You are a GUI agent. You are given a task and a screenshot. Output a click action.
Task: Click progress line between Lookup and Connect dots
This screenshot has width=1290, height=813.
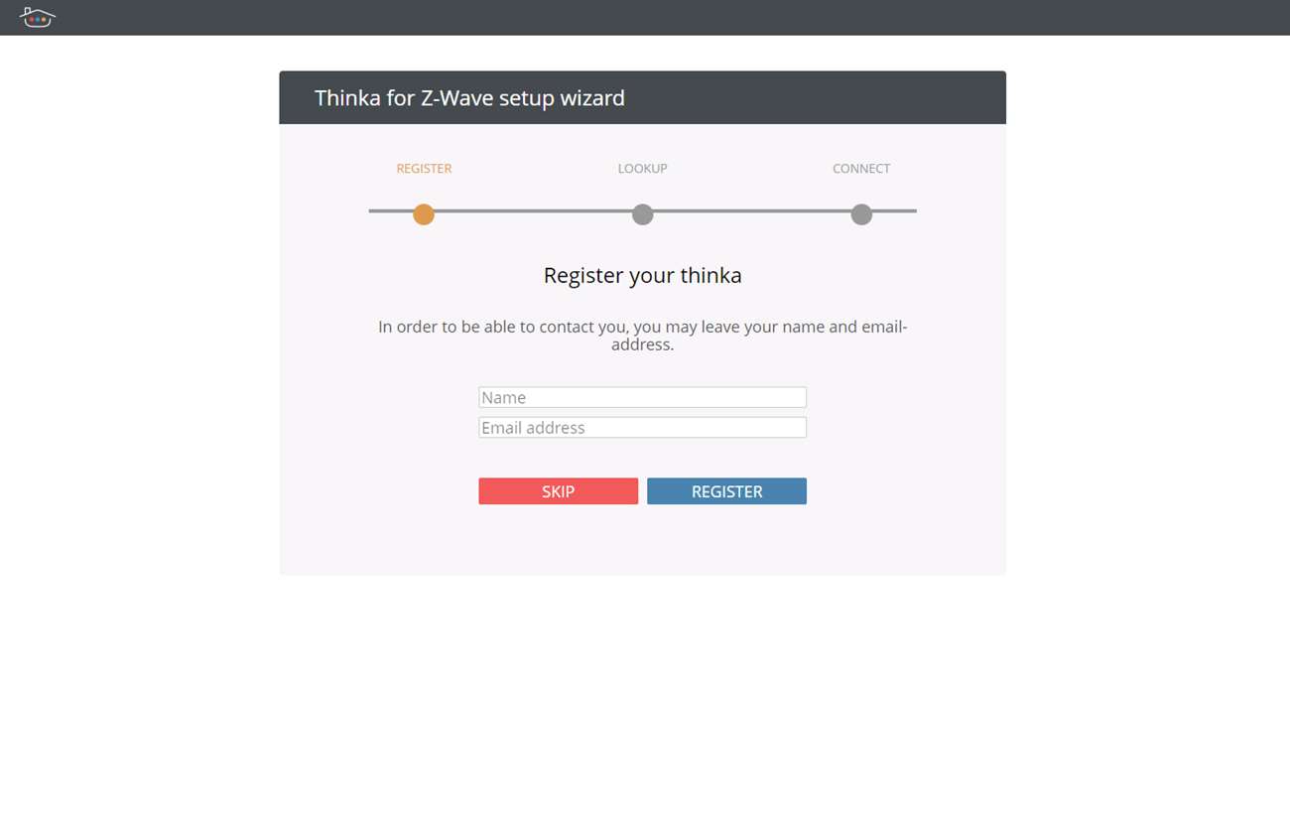point(752,211)
